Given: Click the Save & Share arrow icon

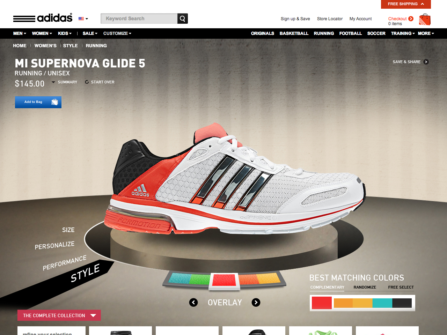Looking at the screenshot, I should (426, 62).
